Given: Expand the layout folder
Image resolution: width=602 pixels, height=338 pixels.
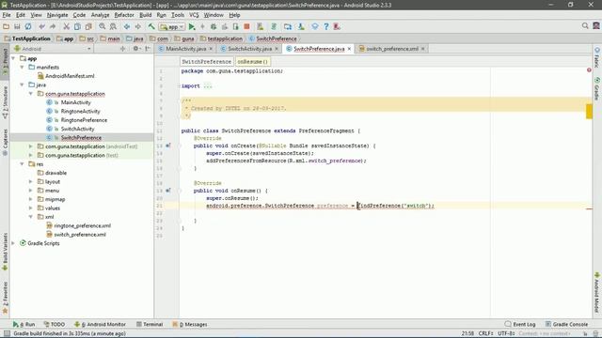Looking at the screenshot, I should 31,181.
